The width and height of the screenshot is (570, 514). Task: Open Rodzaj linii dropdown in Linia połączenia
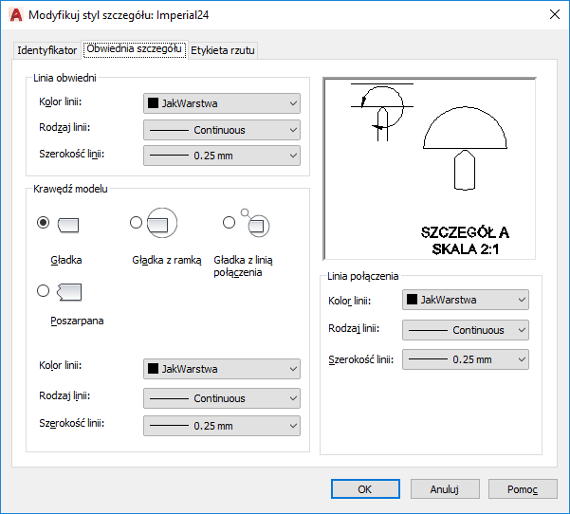pyautogui.click(x=466, y=330)
